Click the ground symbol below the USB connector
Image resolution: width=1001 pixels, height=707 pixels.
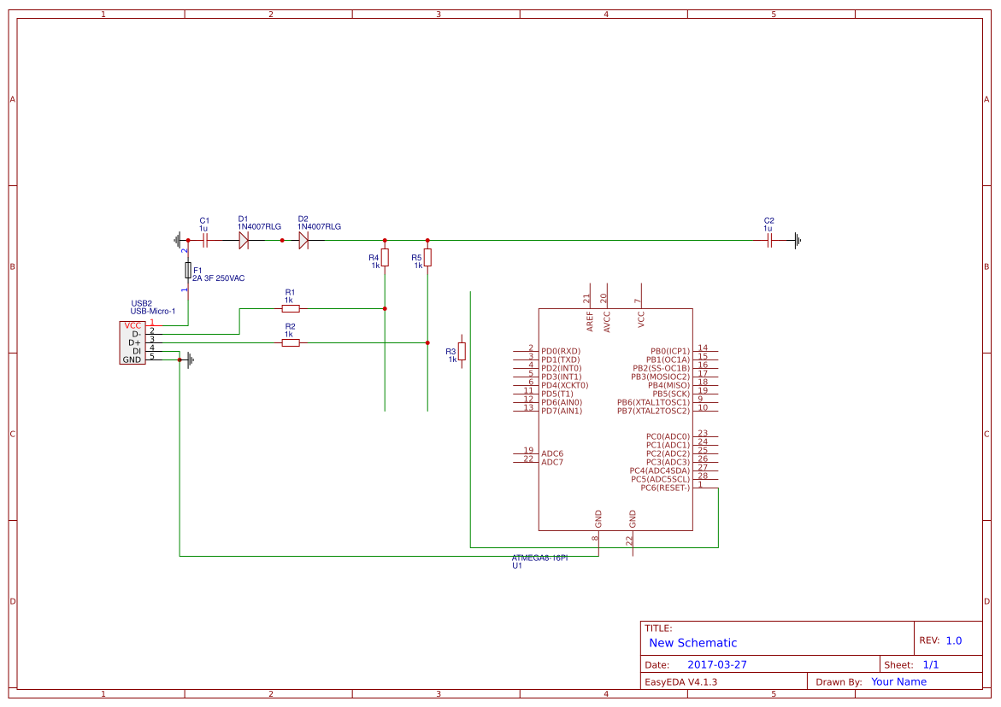click(x=187, y=360)
